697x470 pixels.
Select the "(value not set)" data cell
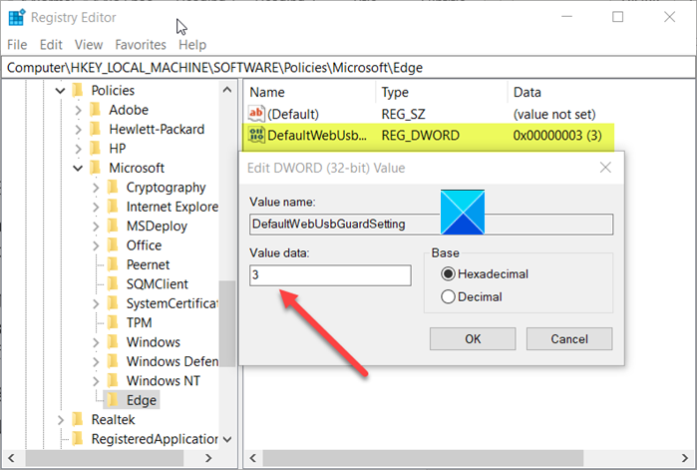pyautogui.click(x=554, y=115)
